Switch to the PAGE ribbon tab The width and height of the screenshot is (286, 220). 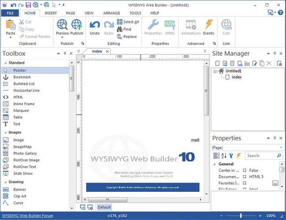point(71,13)
